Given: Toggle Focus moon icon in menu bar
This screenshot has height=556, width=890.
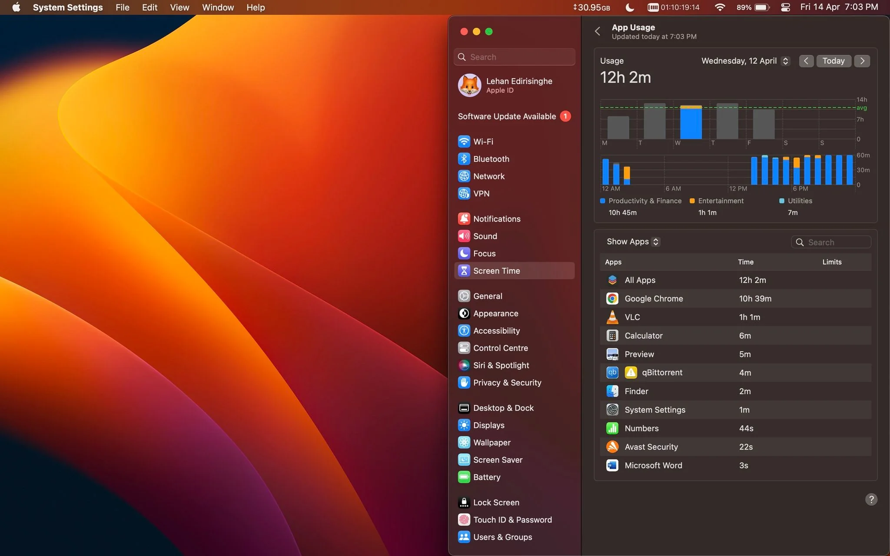Looking at the screenshot, I should 629,7.
